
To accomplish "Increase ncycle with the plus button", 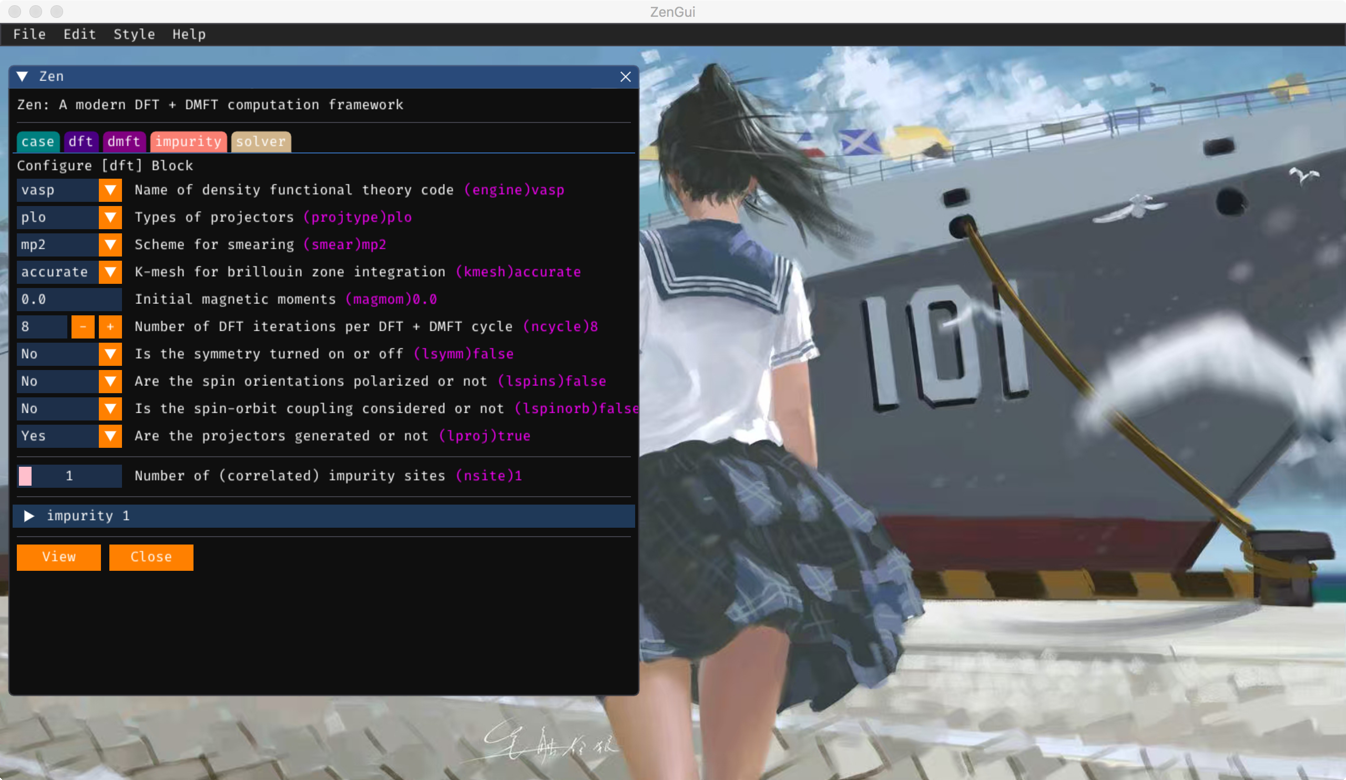I will pos(110,327).
